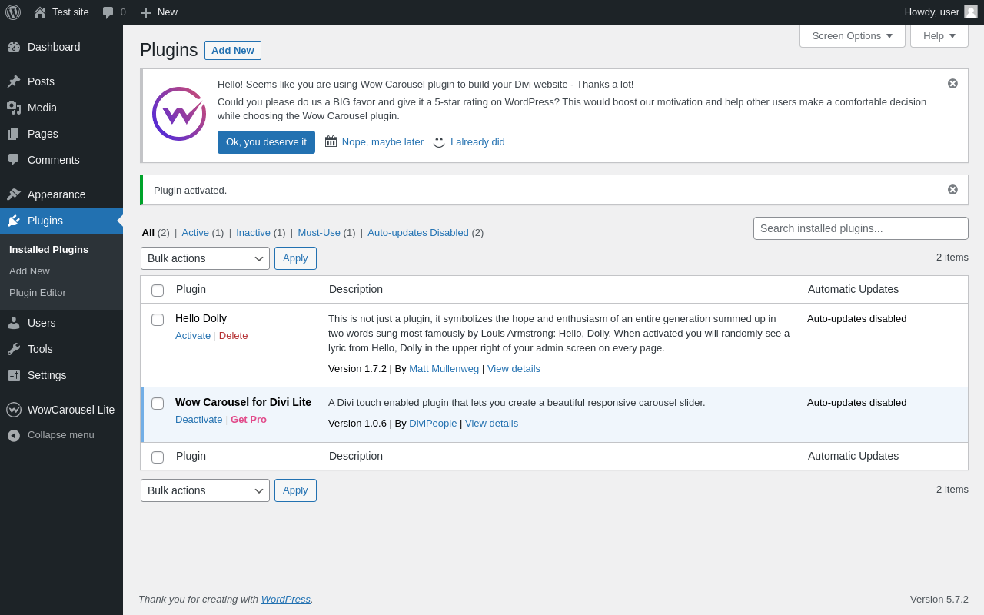Click the Collapse menu arrow icon
The width and height of the screenshot is (984, 615).
14,435
